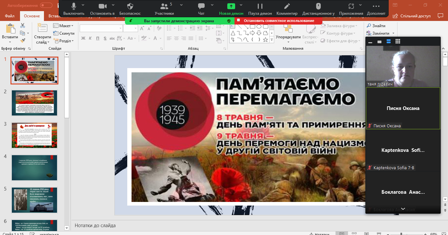Open Chat options arrow in Zoom toolbar
448x235 pixels.
coord(212,5)
